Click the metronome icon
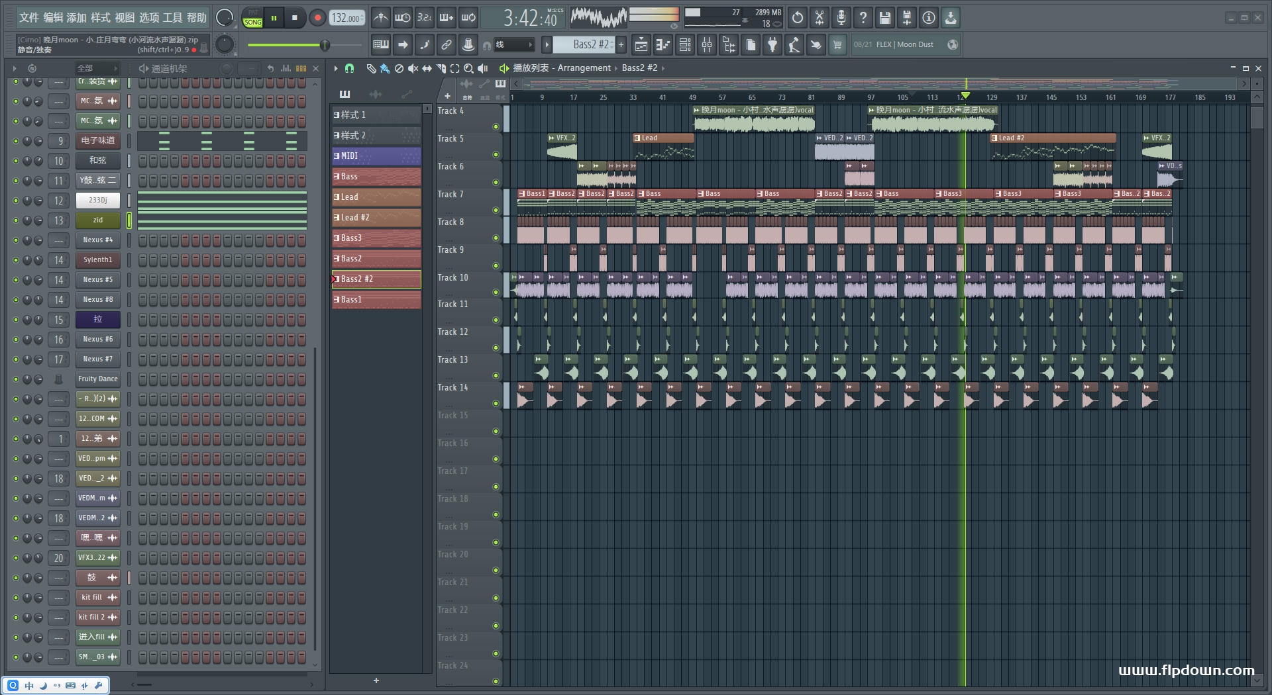The image size is (1272, 695). [x=380, y=18]
